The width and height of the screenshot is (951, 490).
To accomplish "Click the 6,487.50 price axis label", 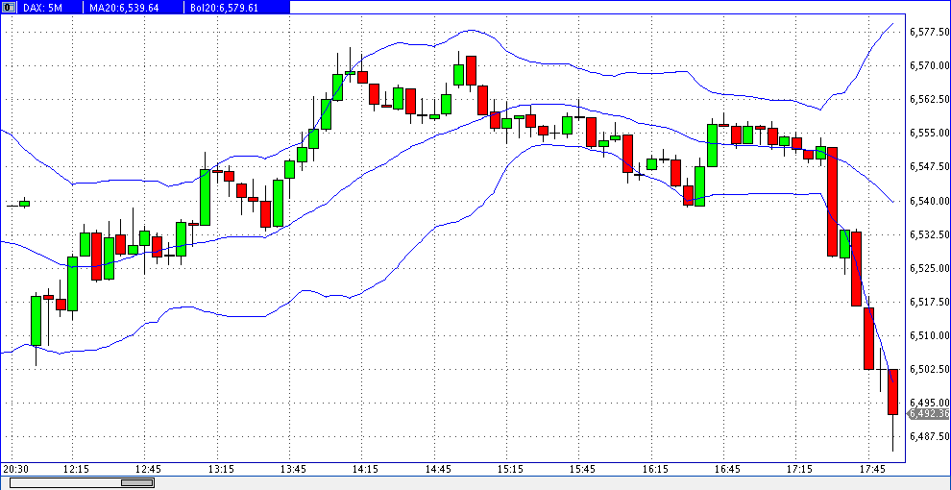I will click(x=929, y=436).
